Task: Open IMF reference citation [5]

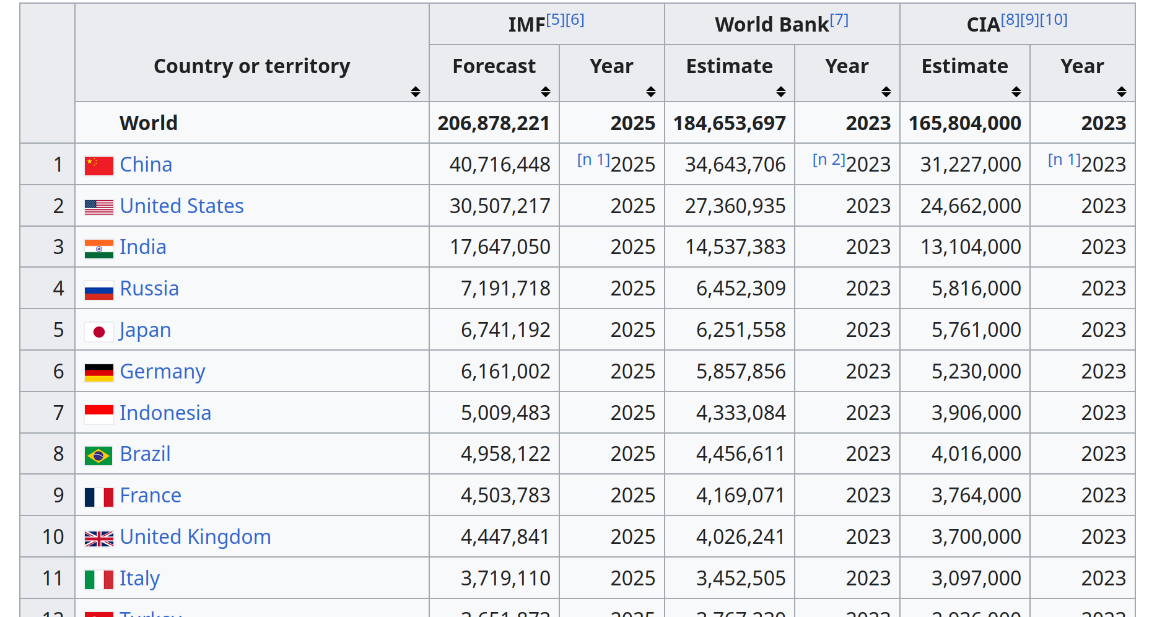Action: click(x=555, y=20)
